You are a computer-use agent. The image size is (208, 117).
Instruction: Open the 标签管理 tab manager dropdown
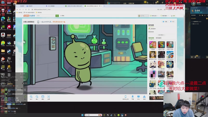click(22, 6)
